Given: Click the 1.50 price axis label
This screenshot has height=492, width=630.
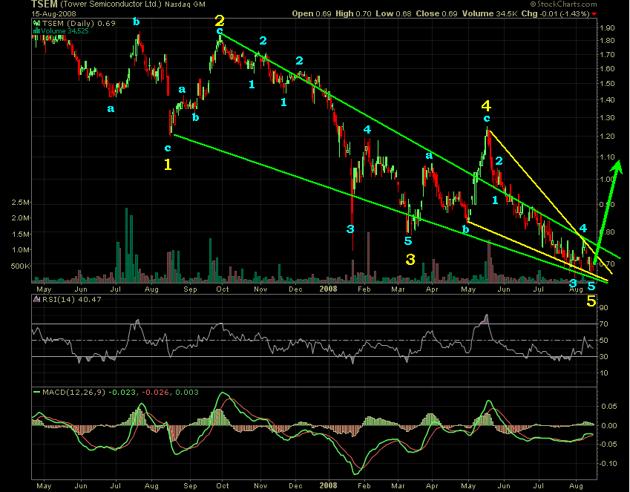Looking at the screenshot, I should pos(607,84).
